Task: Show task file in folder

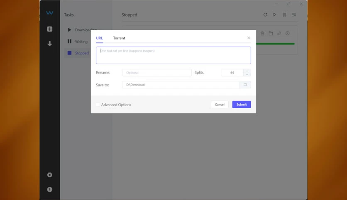Action: click(x=271, y=33)
